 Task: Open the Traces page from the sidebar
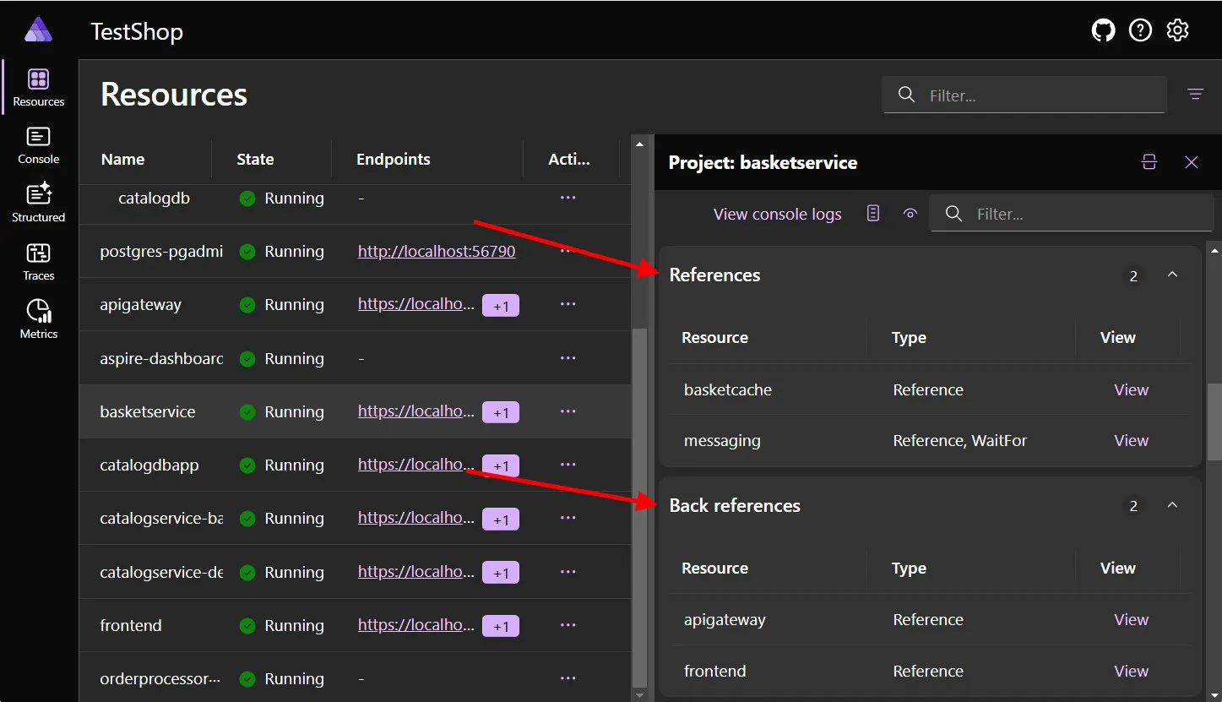point(38,260)
